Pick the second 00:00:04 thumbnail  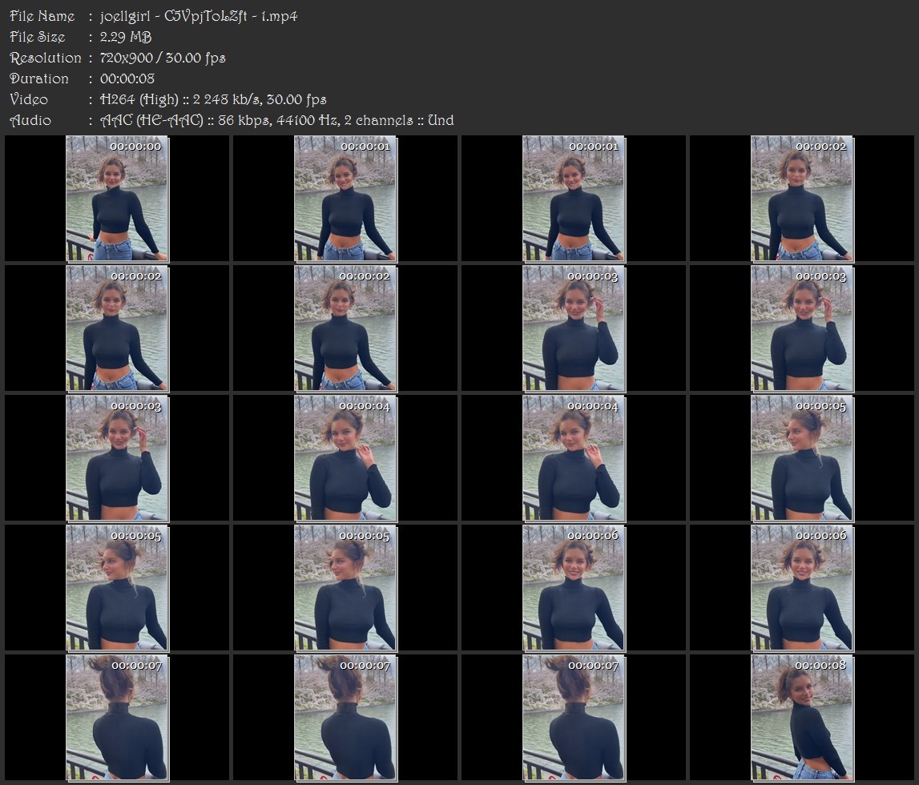point(574,458)
